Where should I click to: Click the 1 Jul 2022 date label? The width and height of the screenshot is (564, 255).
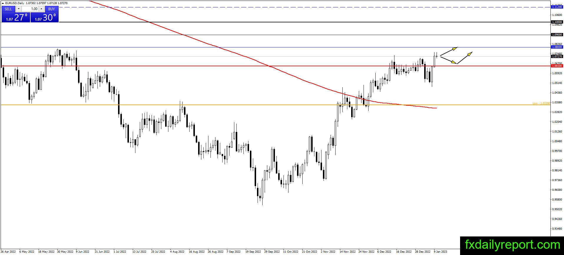[120, 252]
